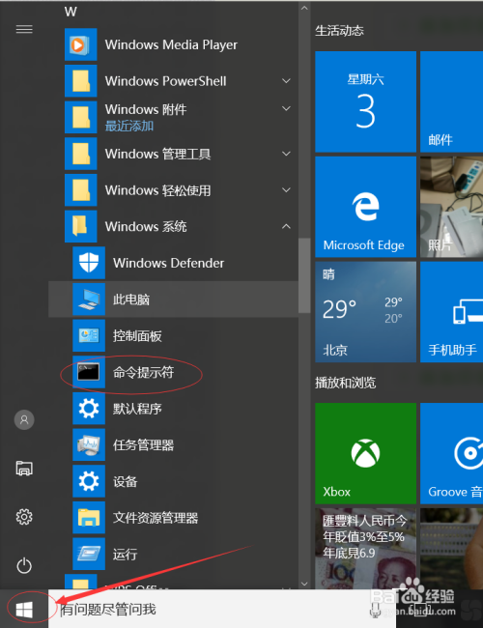Select Windows Media Player label
Viewport: 483px width, 628px height.
[171, 44]
